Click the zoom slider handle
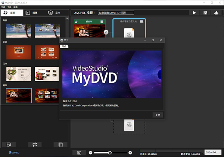This screenshot has height=157, width=224. click(x=110, y=153)
